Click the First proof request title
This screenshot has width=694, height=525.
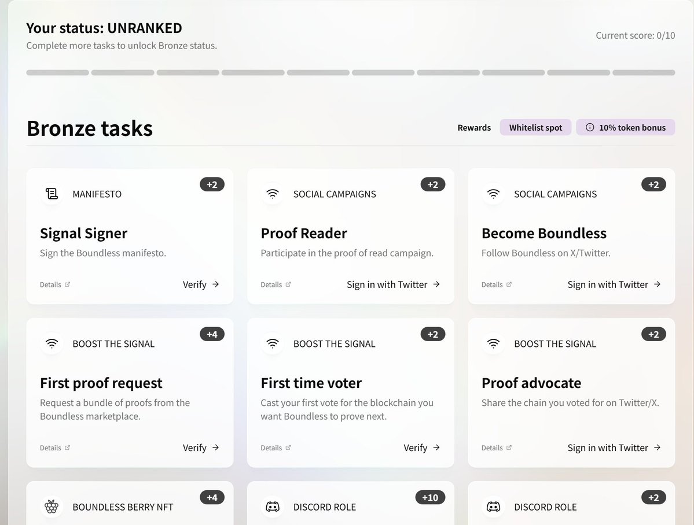point(101,383)
